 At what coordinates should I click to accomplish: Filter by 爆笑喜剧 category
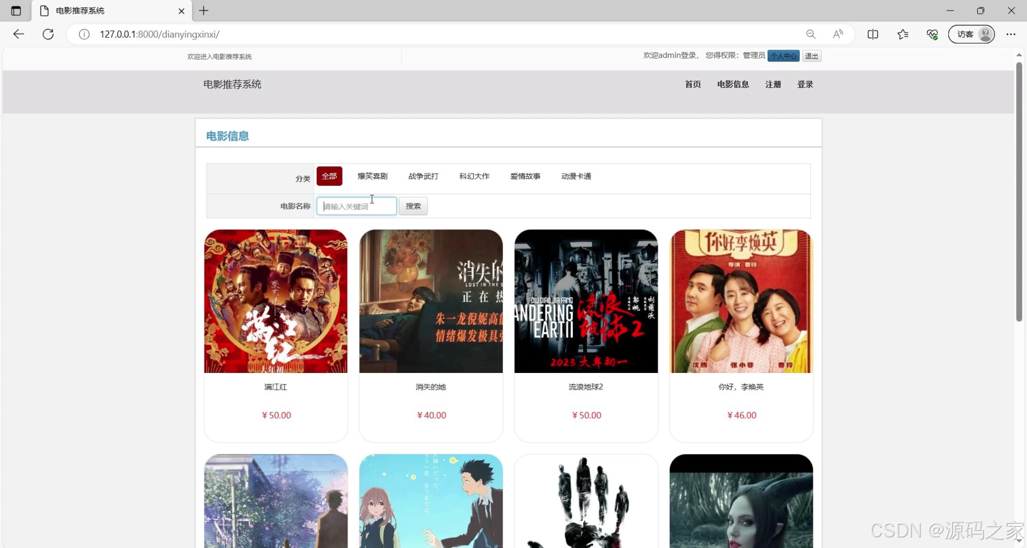pyautogui.click(x=372, y=176)
